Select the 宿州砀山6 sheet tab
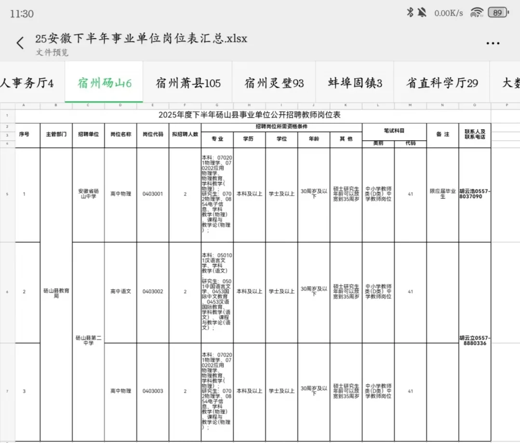Screen dimensions: 520x443 [x=104, y=82]
